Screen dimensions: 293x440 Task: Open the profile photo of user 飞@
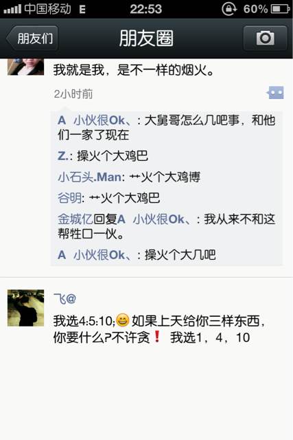25,308
